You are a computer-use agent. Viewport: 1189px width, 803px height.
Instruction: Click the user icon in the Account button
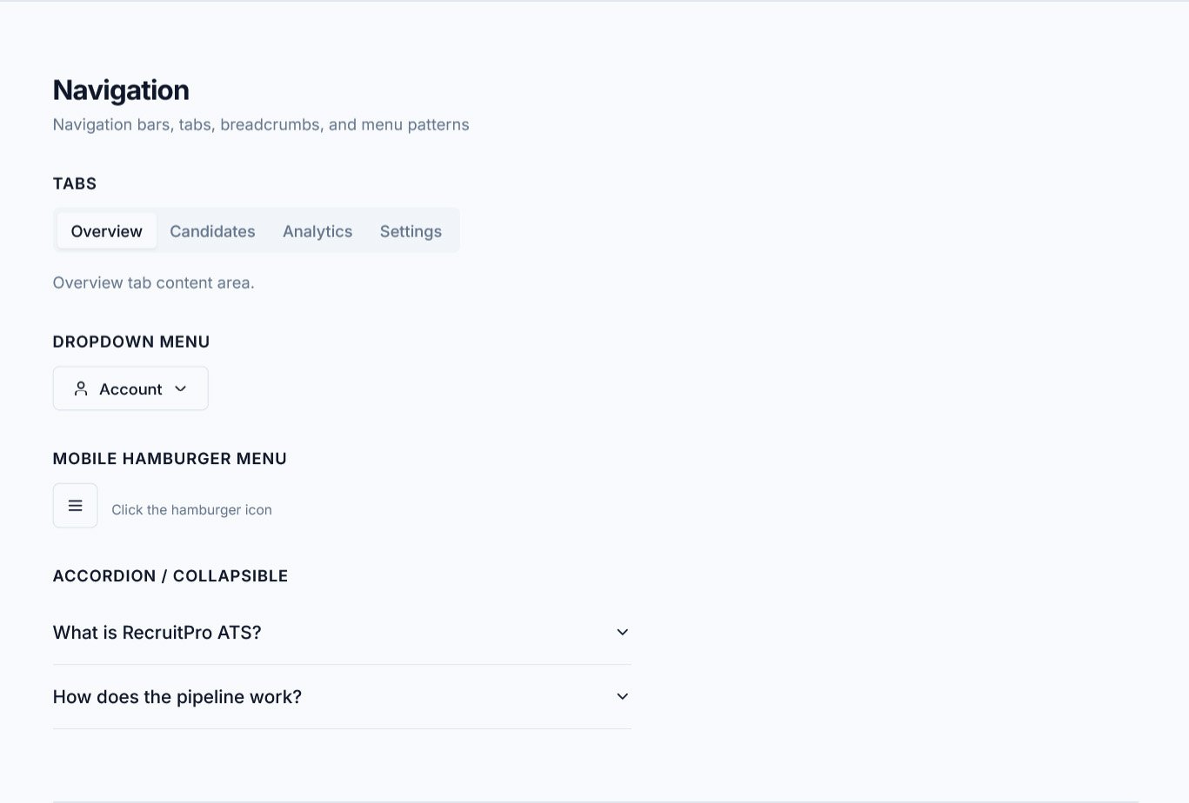tap(81, 389)
